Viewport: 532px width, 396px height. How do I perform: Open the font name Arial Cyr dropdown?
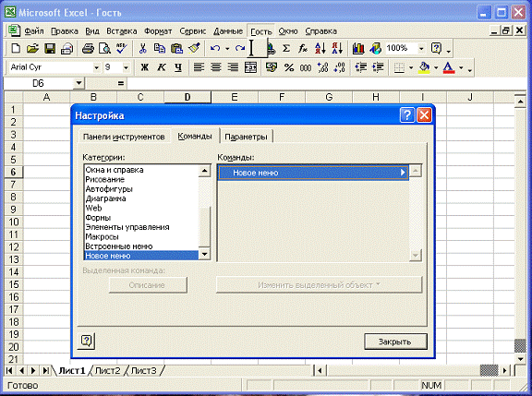[x=96, y=67]
